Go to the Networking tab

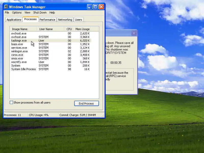point(65,20)
